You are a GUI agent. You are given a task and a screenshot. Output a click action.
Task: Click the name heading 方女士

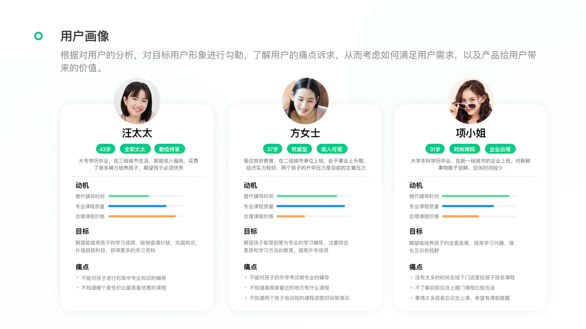click(x=305, y=133)
